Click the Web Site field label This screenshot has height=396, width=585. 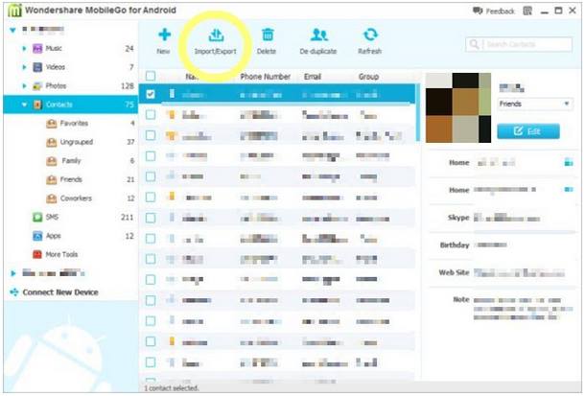[x=454, y=272]
